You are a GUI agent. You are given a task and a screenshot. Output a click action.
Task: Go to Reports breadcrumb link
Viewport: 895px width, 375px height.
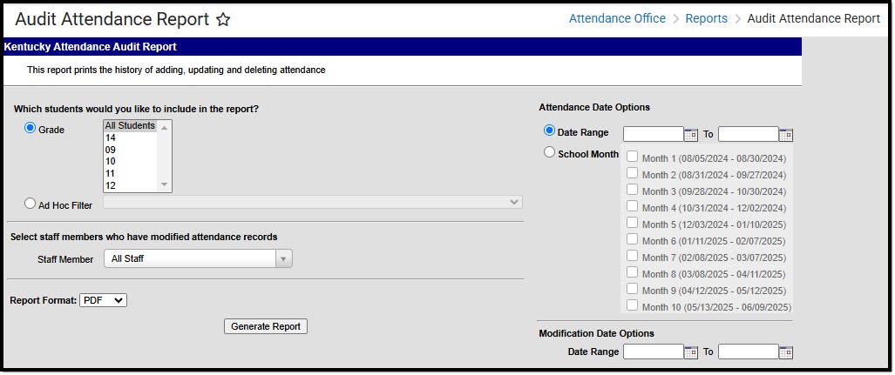[x=706, y=19]
